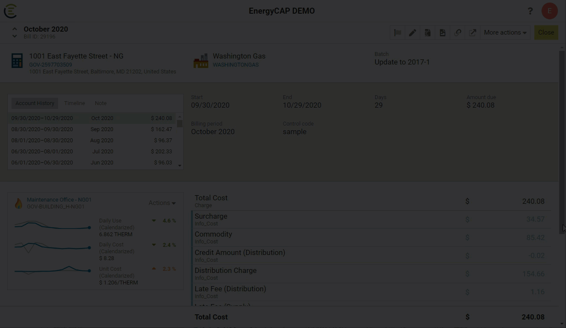Open the help question mark icon
Viewport: 566px width, 328px height.
[530, 11]
